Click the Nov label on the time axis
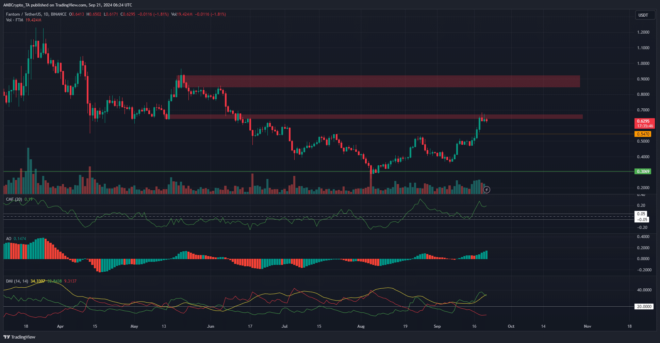The image size is (660, 343). tap(588, 326)
